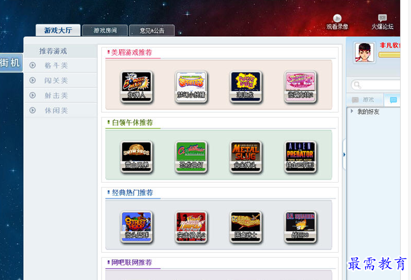The height and width of the screenshot is (280, 411).
Task: Collapse the right panel with arrow handle
Action: tap(344, 155)
